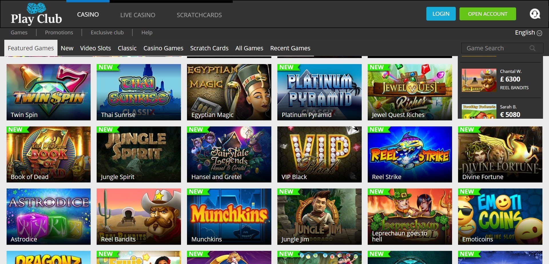
Task: Click the Play Club dice logo
Action: [36, 14]
